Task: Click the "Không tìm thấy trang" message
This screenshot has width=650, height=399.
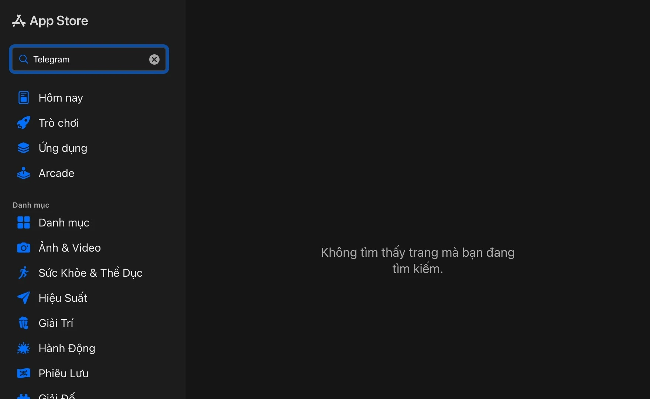Action: tap(418, 260)
